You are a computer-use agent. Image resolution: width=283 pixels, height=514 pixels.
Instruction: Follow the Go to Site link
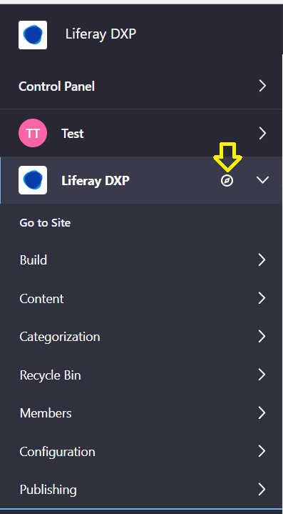pyautogui.click(x=45, y=223)
